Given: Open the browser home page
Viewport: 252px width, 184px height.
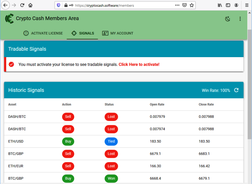Looking at the screenshot, I should pyautogui.click(x=30, y=5).
